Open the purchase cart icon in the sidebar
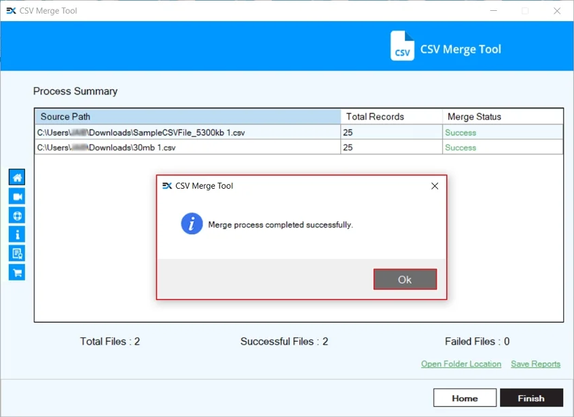Screen dimensions: 574x417 coord(16,272)
